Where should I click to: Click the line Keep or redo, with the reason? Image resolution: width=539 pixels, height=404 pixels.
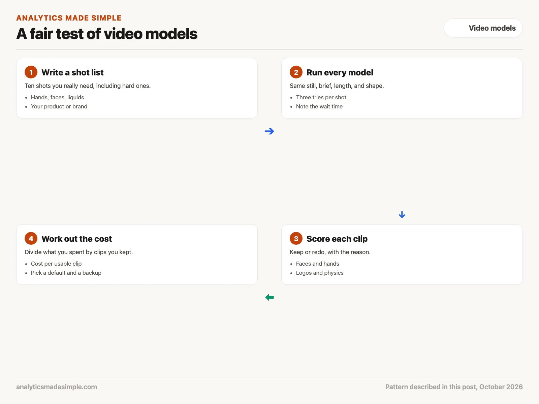(330, 252)
